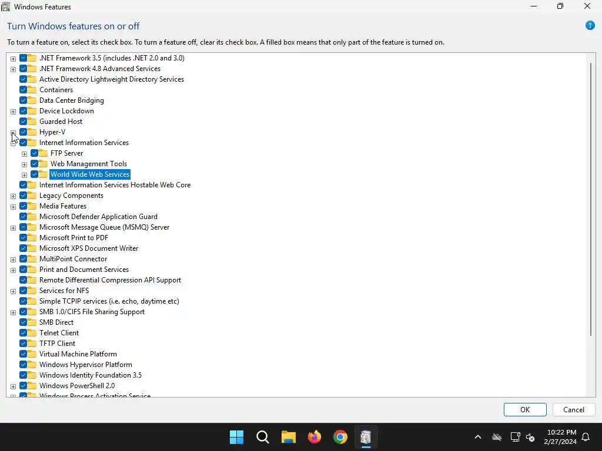Expand the FTP Server node
The image size is (602, 451).
24,154
